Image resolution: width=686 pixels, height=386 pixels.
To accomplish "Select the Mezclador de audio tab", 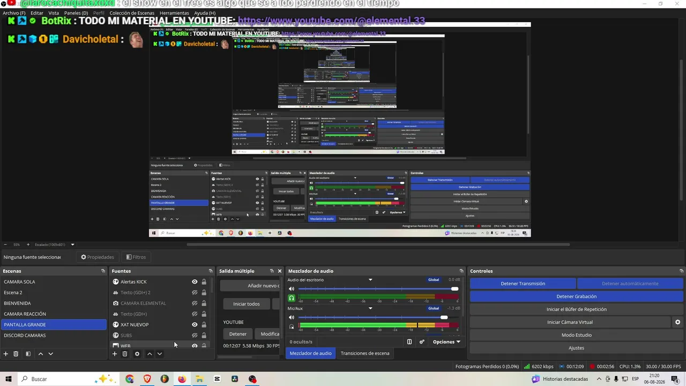I will click(x=311, y=353).
